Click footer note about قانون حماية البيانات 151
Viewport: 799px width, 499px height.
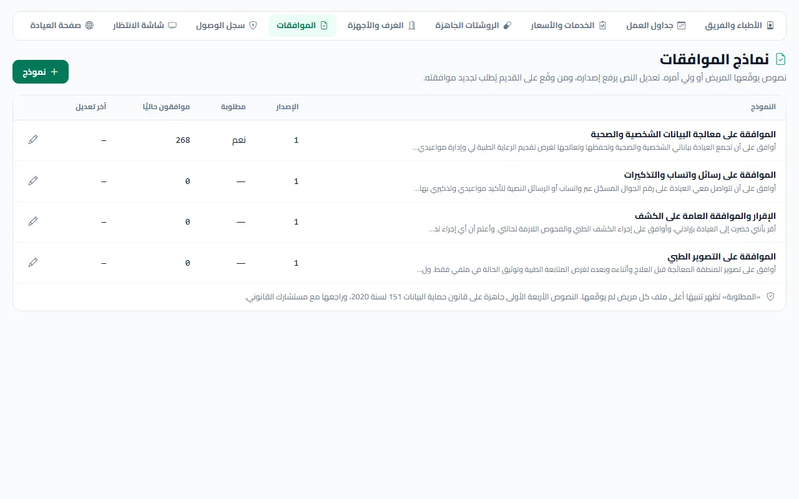[502, 297]
